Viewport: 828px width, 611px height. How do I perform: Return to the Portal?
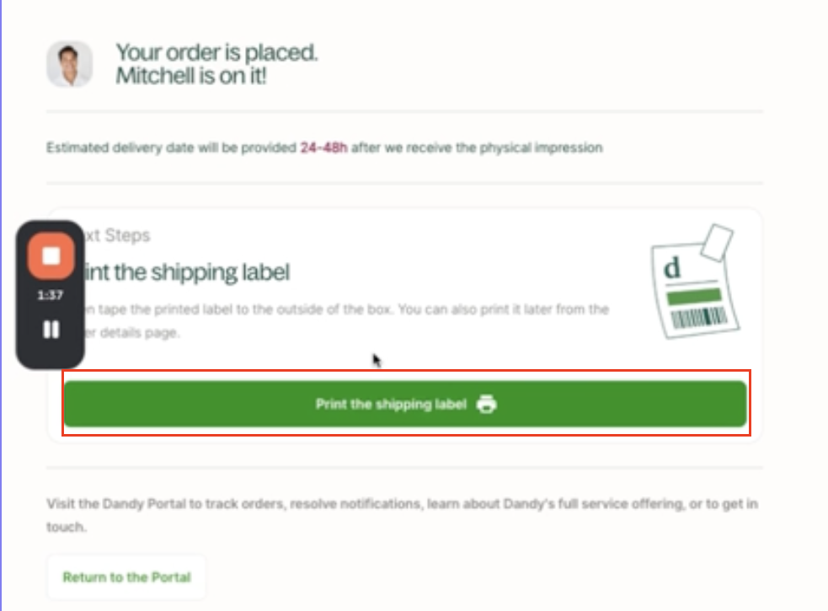126,577
